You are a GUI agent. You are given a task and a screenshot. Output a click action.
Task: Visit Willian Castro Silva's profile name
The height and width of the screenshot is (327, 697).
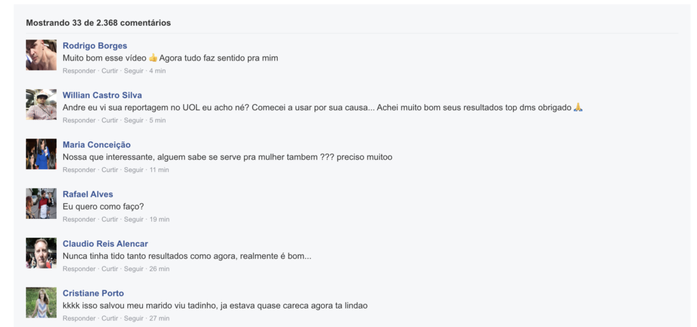[102, 95]
